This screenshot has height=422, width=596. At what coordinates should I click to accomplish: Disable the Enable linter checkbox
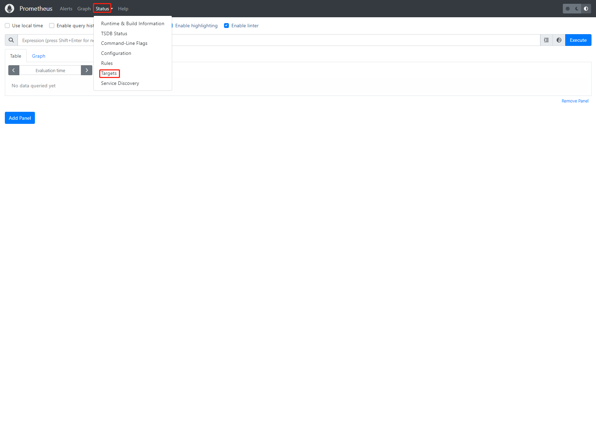226,26
